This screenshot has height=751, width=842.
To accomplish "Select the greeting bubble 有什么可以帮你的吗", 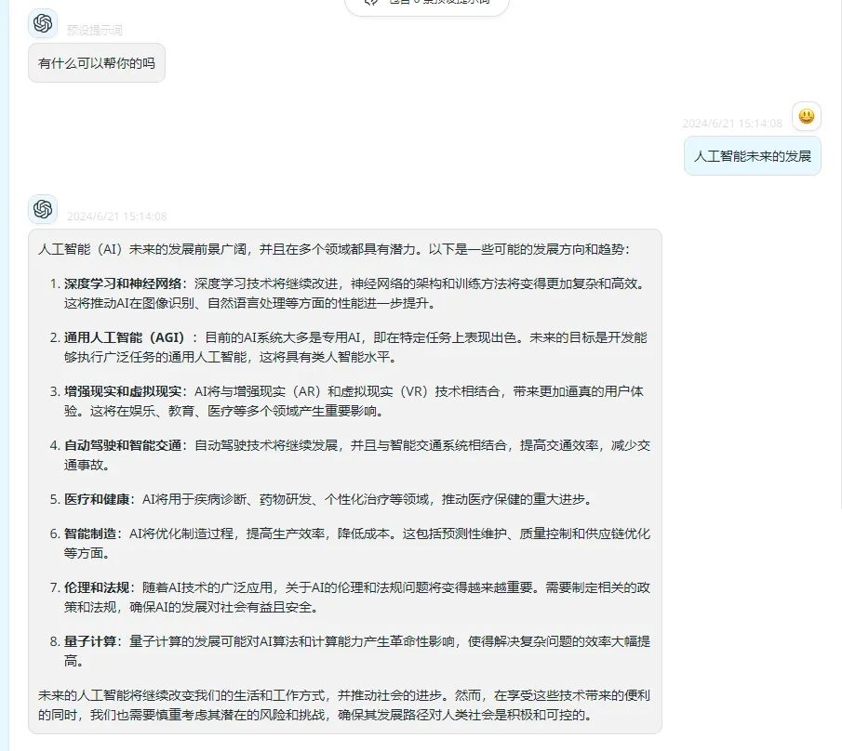I will [97, 63].
